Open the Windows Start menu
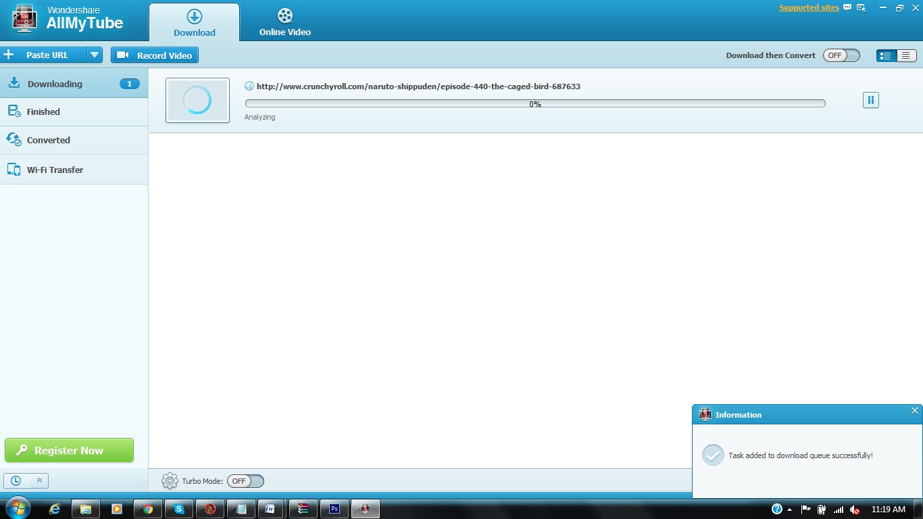Viewport: 923px width, 519px height. (x=18, y=508)
